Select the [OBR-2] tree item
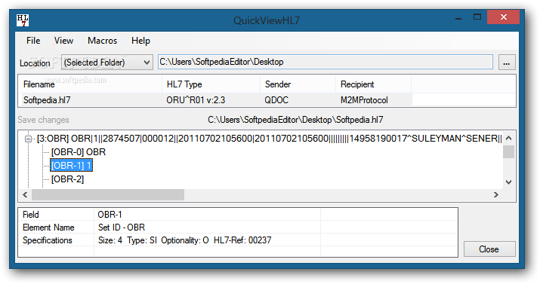The image size is (540, 284). coord(67,179)
